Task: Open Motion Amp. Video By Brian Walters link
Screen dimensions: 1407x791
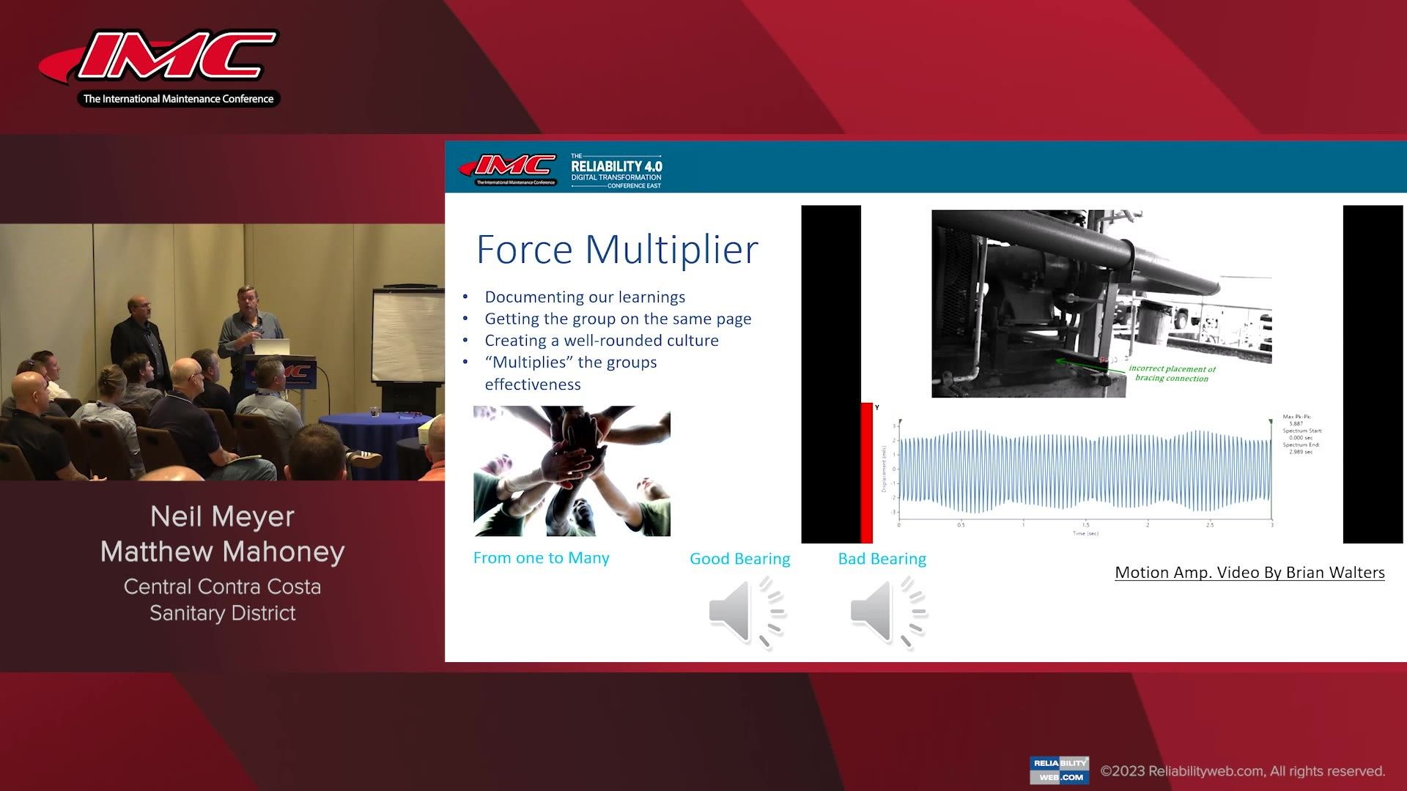Action: point(1249,572)
